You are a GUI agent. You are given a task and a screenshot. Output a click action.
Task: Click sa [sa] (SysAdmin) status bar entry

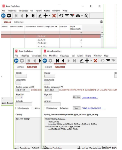click(89, 148)
